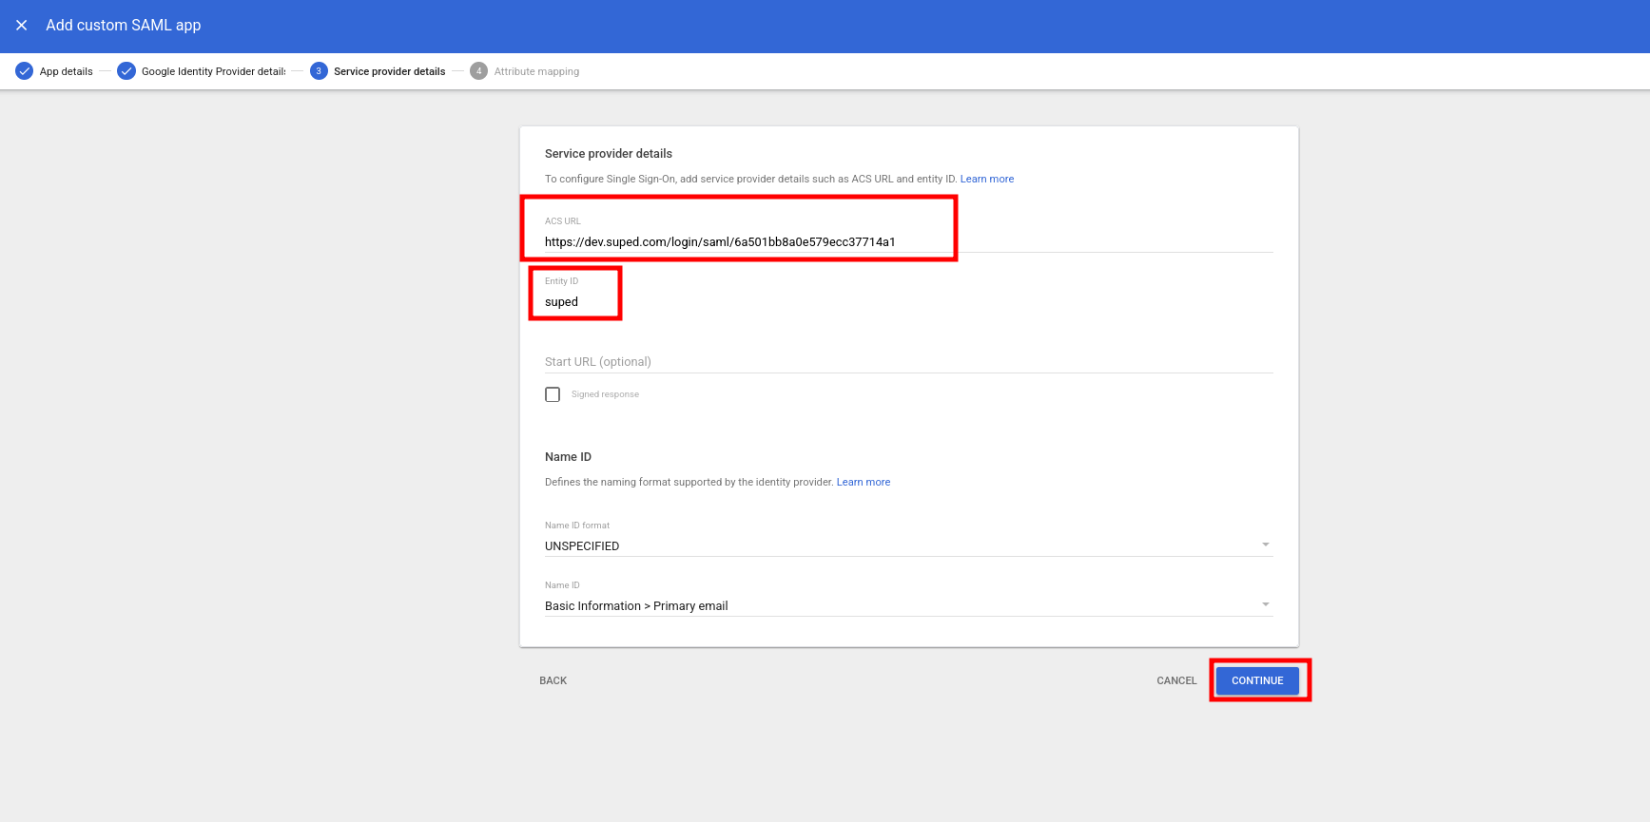The width and height of the screenshot is (1650, 822).
Task: Go to Google Identity Provider details step
Action: pos(214,71)
